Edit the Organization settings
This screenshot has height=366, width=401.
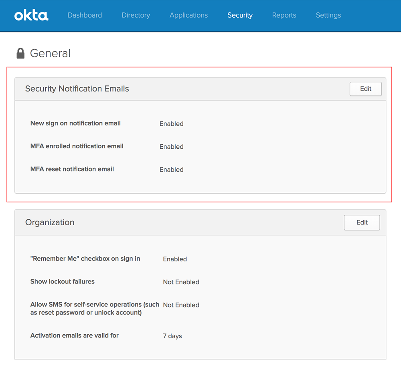(362, 222)
